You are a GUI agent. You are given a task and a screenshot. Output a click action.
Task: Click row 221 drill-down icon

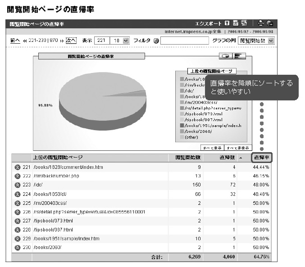(18, 167)
